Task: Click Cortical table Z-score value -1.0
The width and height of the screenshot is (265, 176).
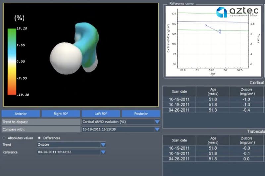Action: 246,99
